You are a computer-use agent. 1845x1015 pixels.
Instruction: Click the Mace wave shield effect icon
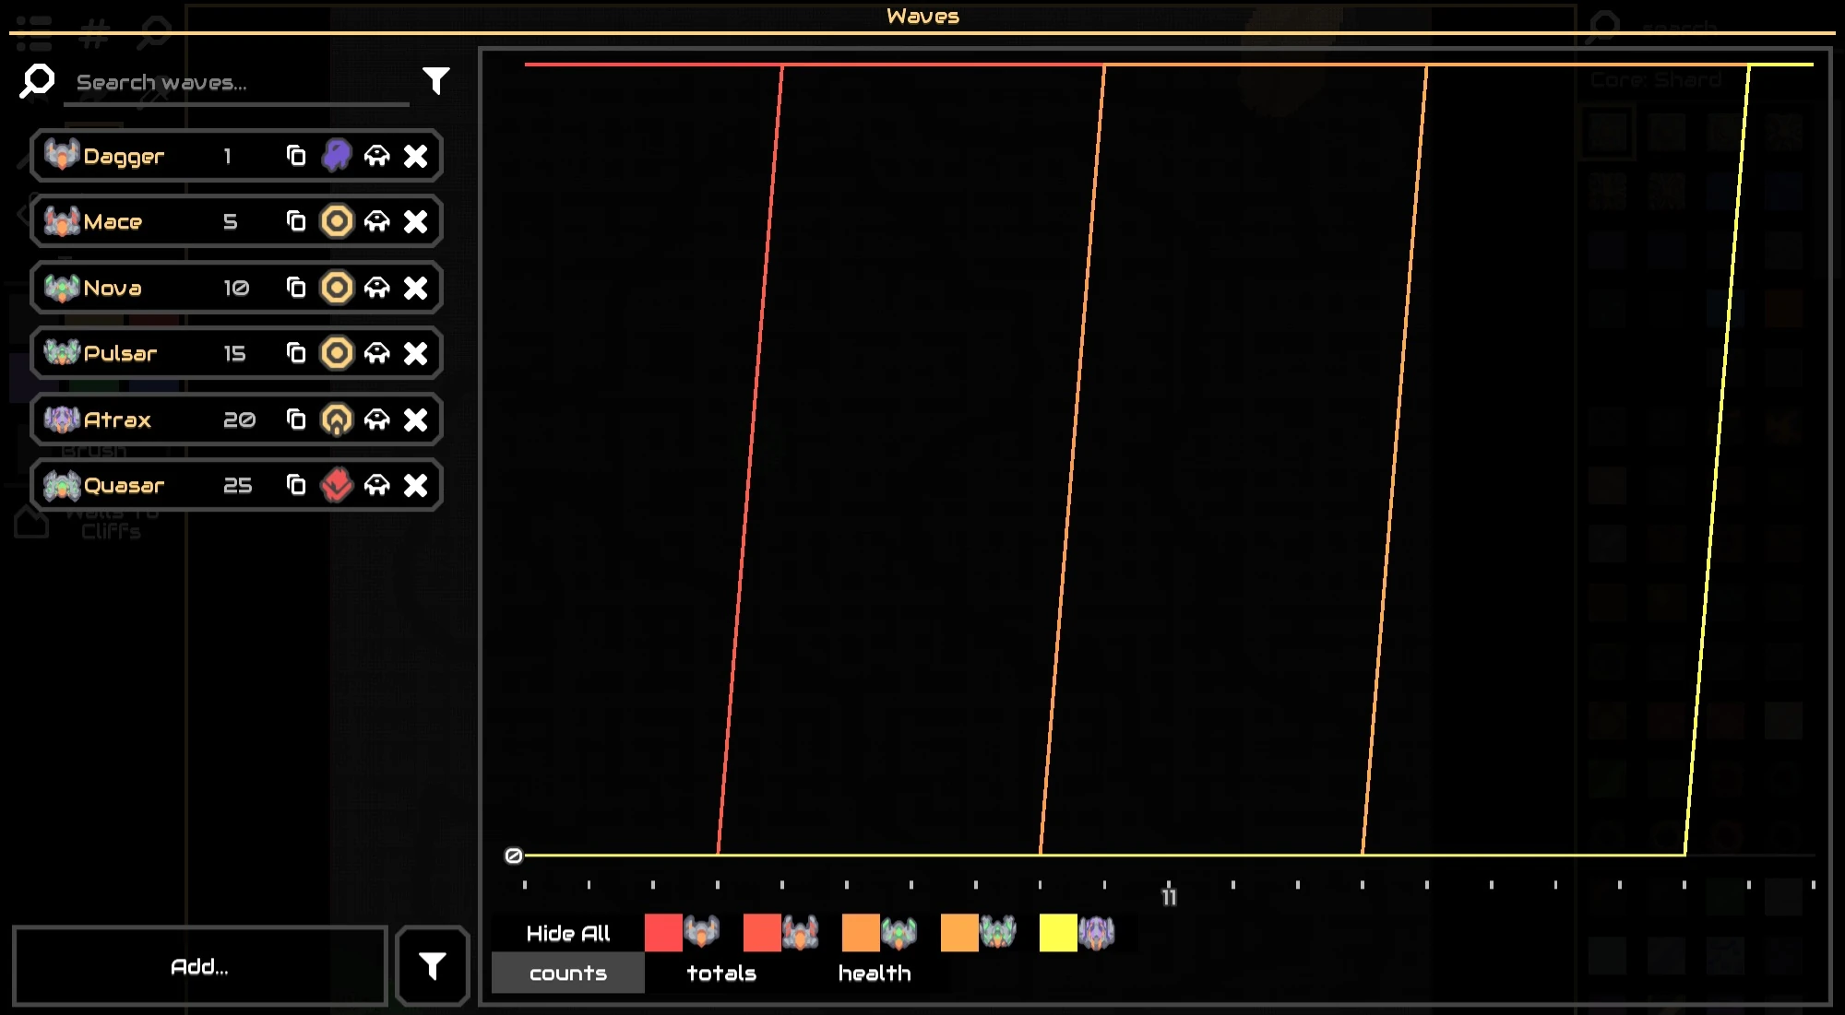click(x=337, y=221)
